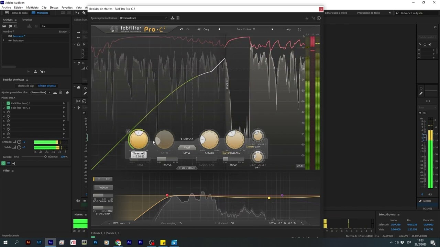Open Total Control bM preset menu
This screenshot has width=440, height=247.
246,29
